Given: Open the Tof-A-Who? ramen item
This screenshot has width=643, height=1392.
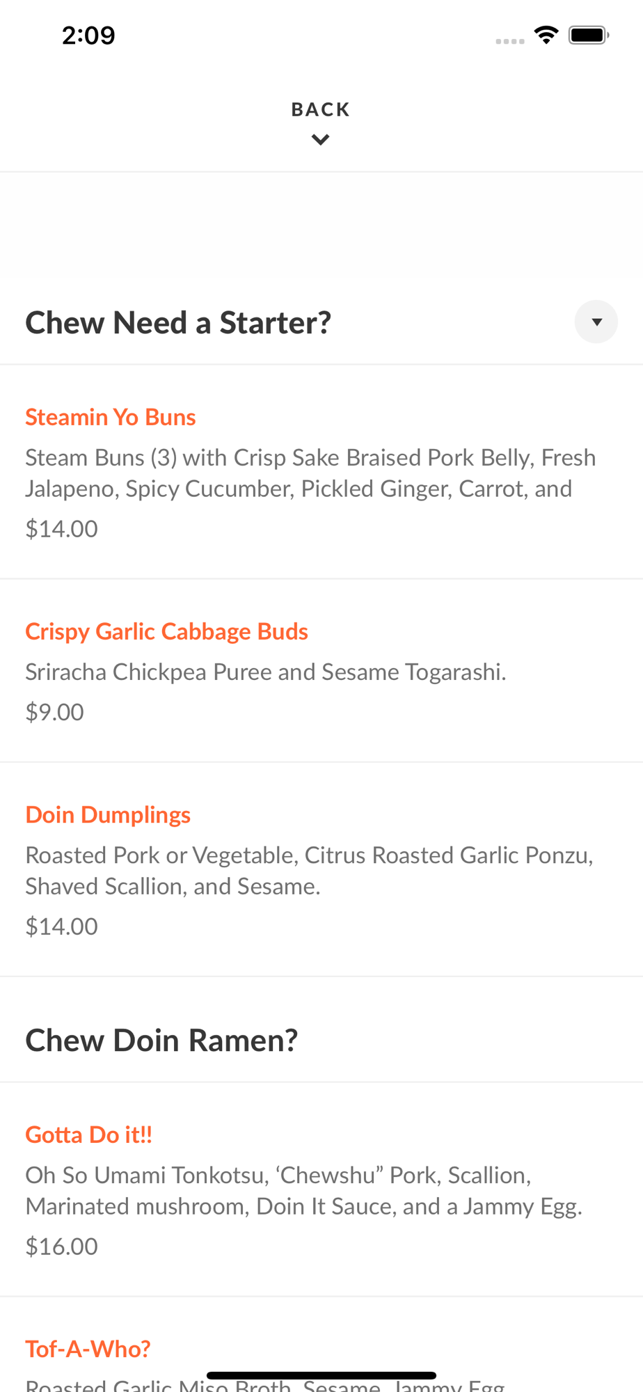Looking at the screenshot, I should tap(88, 1349).
